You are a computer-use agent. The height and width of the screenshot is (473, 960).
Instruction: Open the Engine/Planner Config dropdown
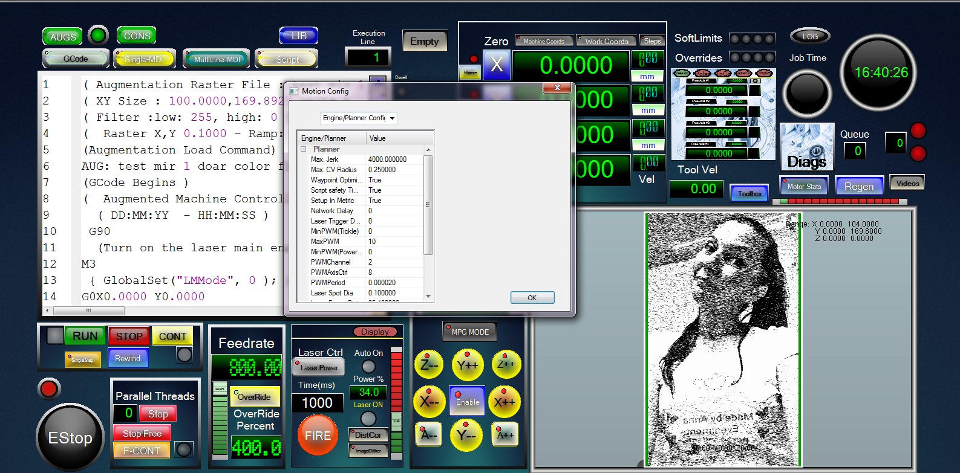(359, 118)
